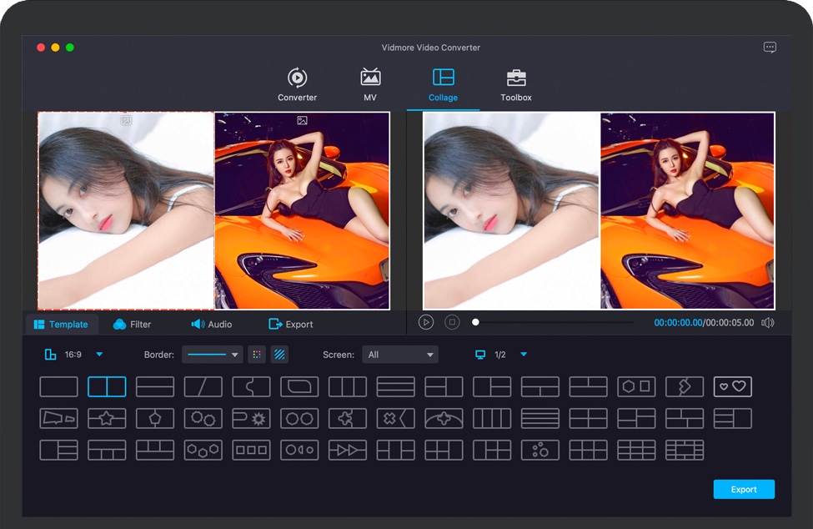Click the left collage cell with the portrait
The width and height of the screenshot is (813, 529).
(x=125, y=210)
